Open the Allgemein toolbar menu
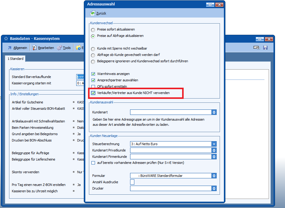 pyautogui.click(x=17, y=48)
